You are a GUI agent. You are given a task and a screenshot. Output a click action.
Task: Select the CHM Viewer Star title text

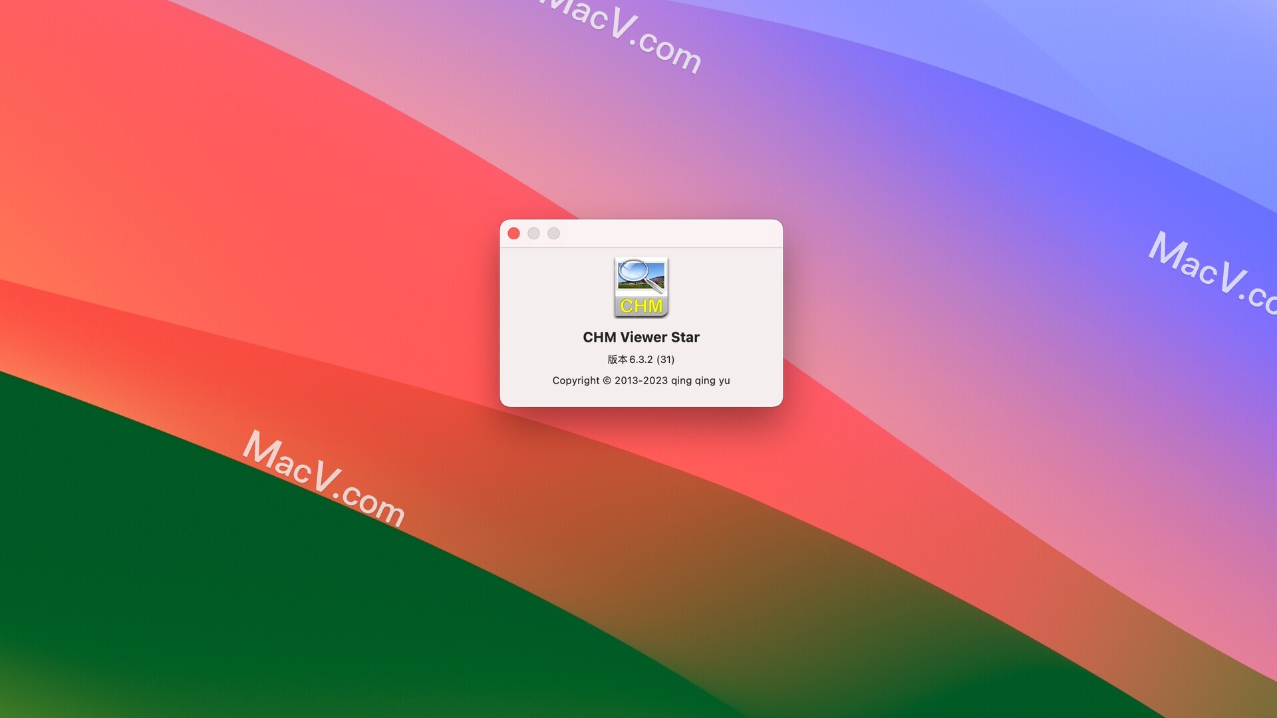(x=641, y=337)
